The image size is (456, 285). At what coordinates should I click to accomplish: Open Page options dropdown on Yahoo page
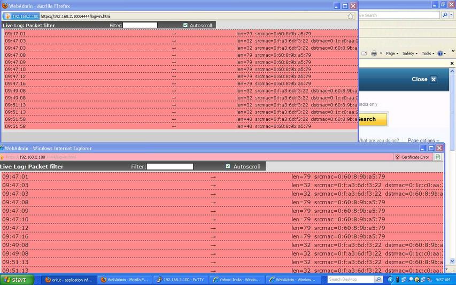tap(423, 140)
